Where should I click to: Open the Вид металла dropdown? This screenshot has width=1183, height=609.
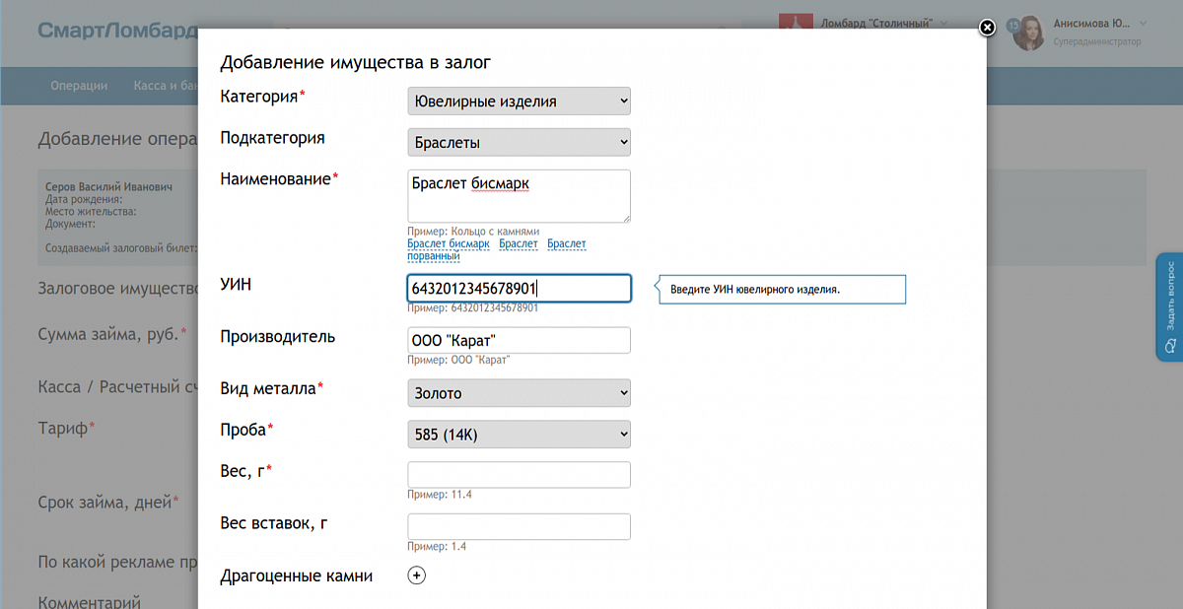[519, 393]
